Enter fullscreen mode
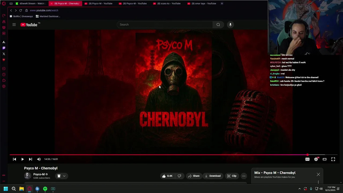 (333, 159)
